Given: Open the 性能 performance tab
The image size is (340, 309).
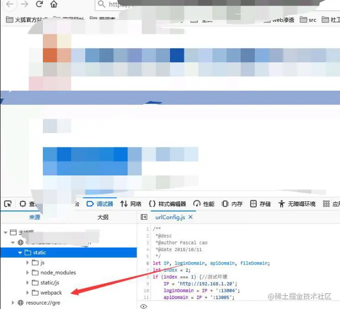Looking at the screenshot, I should pyautogui.click(x=204, y=204).
